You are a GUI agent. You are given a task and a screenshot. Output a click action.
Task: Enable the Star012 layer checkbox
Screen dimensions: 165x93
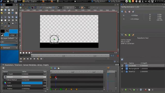click(x=122, y=72)
